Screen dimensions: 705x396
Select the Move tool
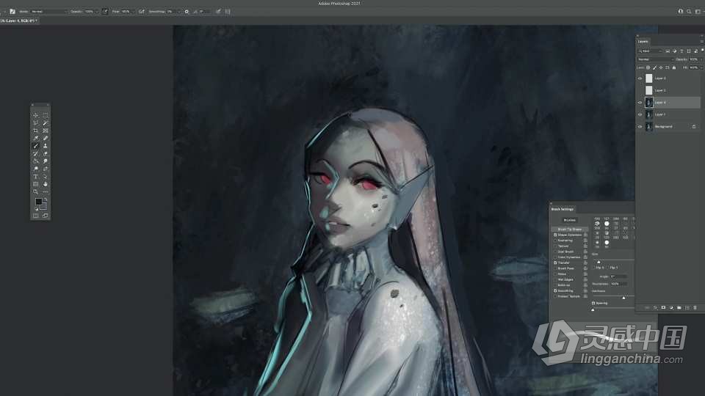36,115
